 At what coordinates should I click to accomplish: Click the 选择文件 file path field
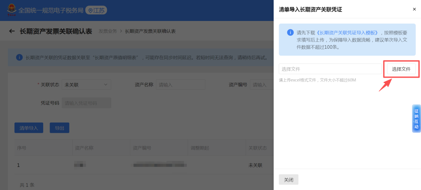click(x=330, y=69)
